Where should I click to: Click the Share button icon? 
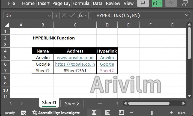pos(156,4)
